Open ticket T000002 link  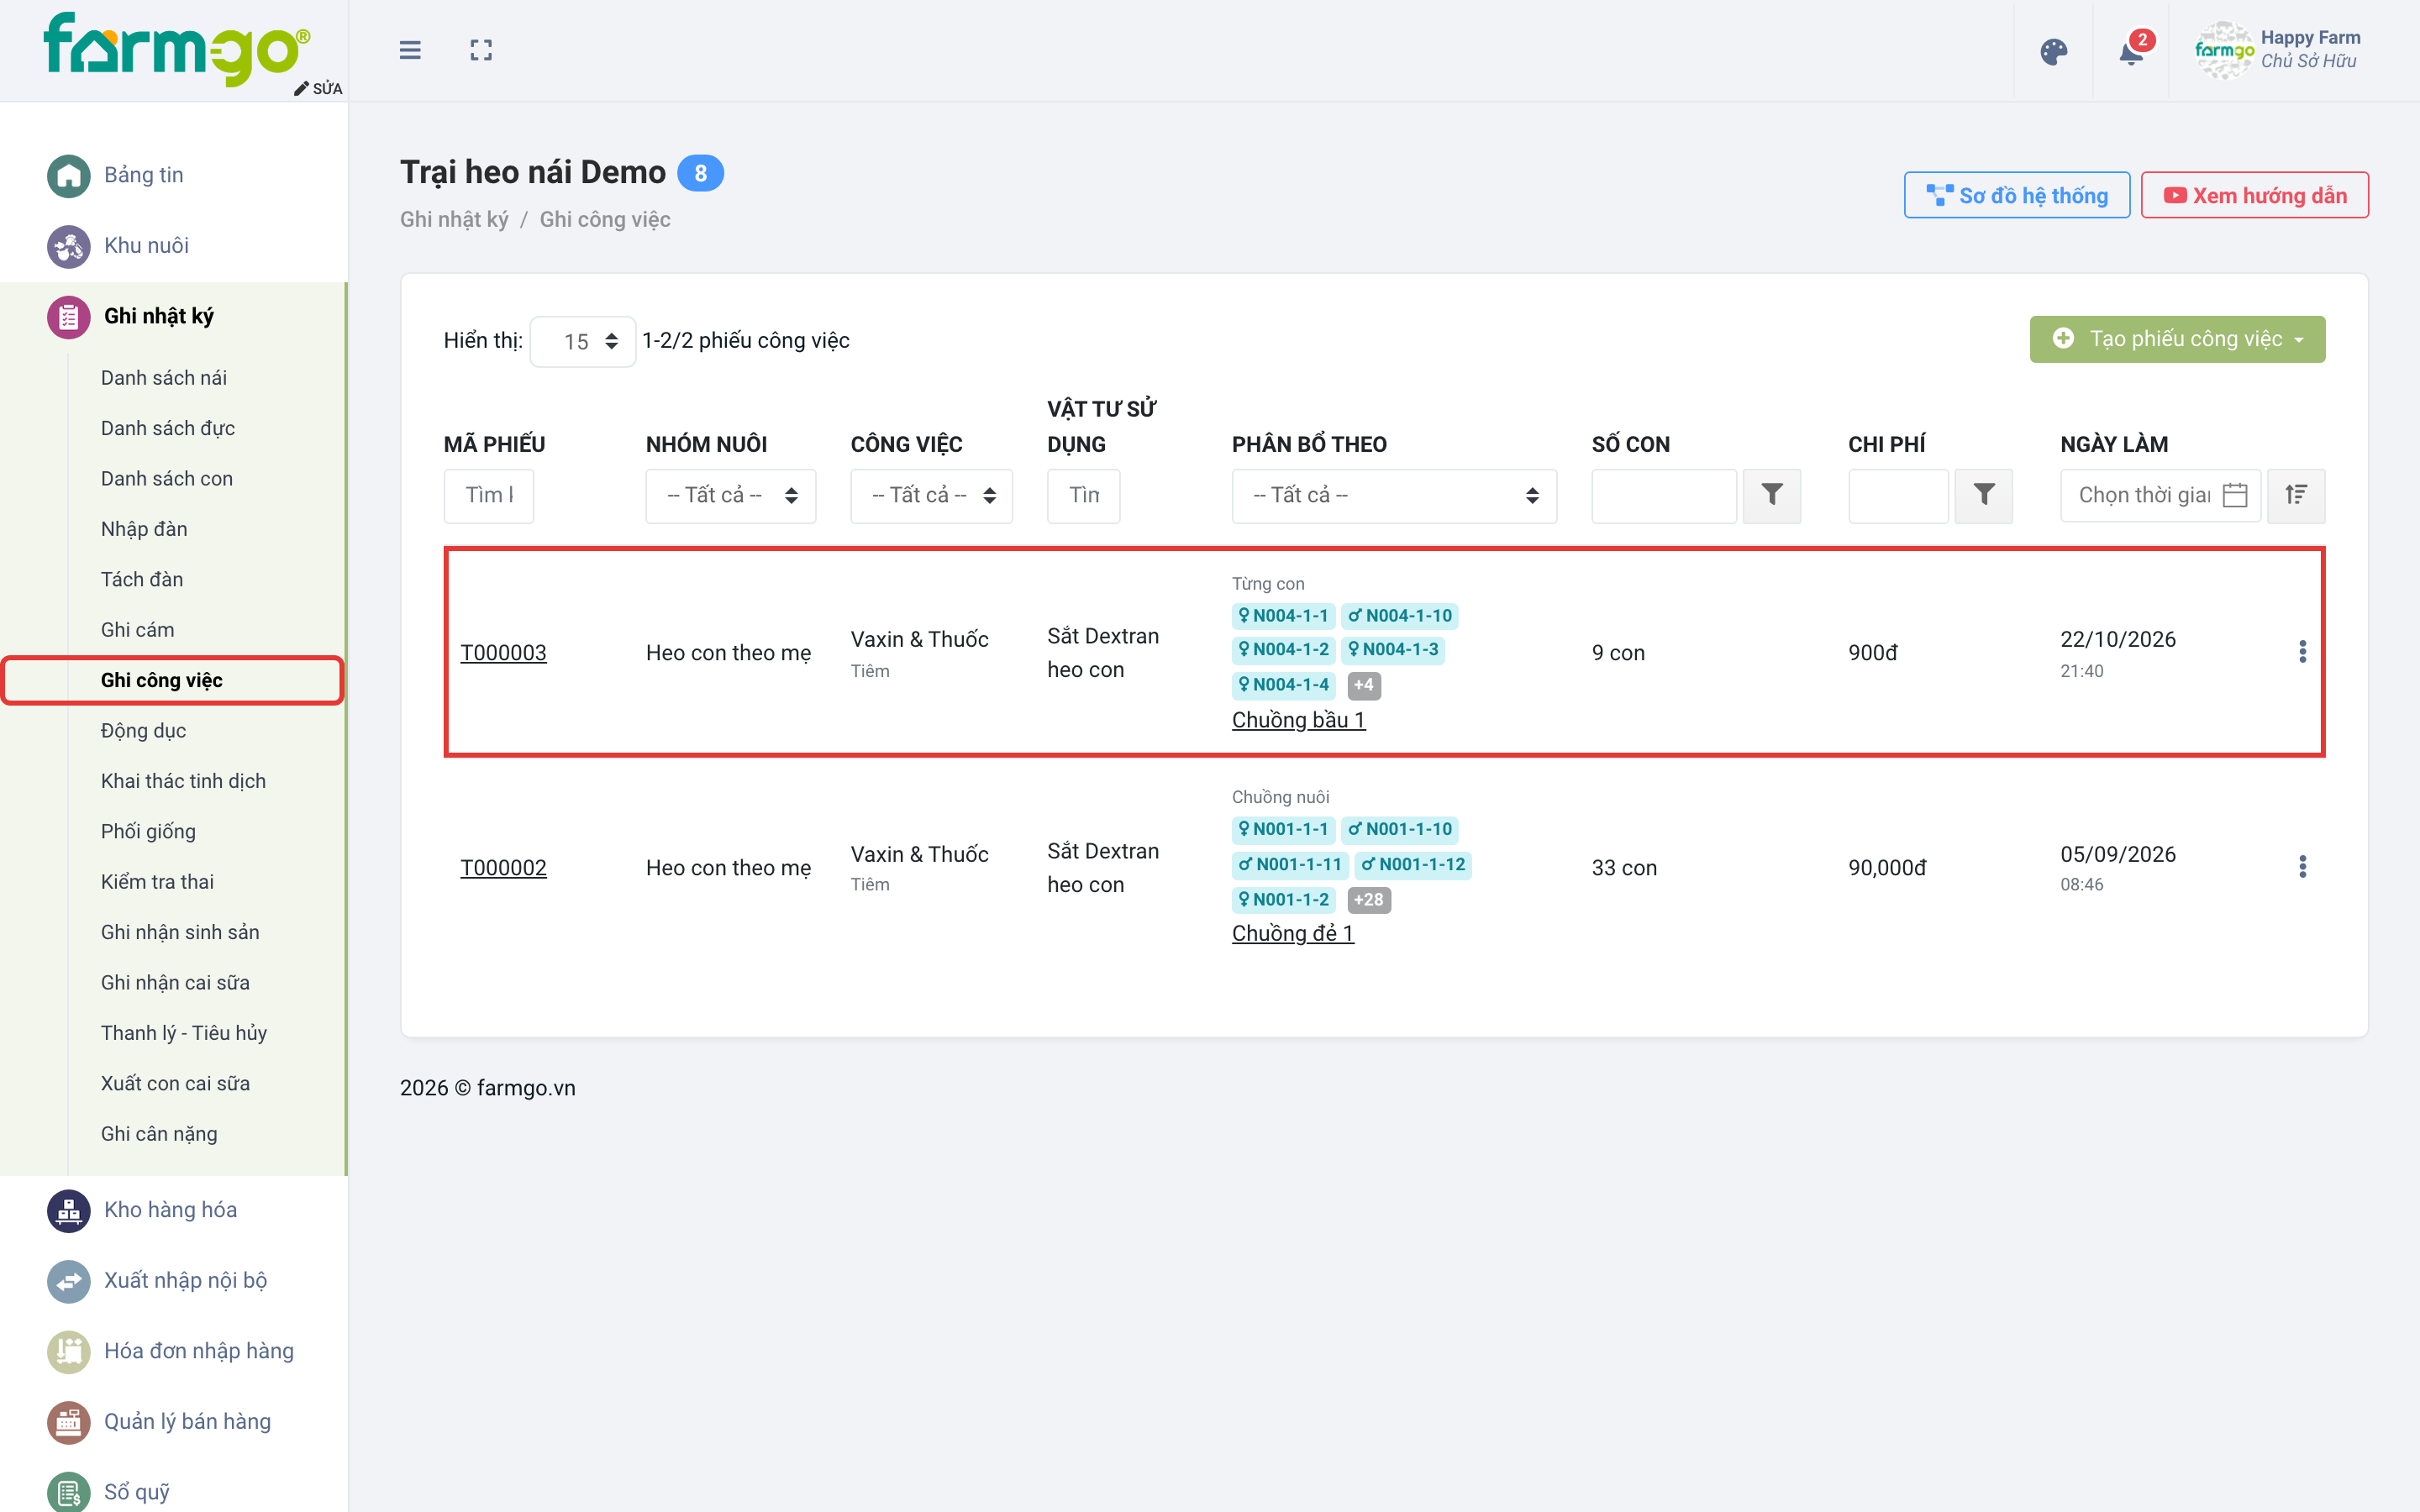click(503, 868)
